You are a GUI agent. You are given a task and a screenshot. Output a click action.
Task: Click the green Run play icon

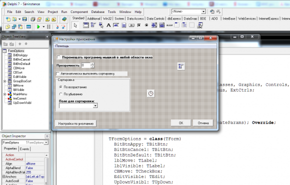(38, 27)
